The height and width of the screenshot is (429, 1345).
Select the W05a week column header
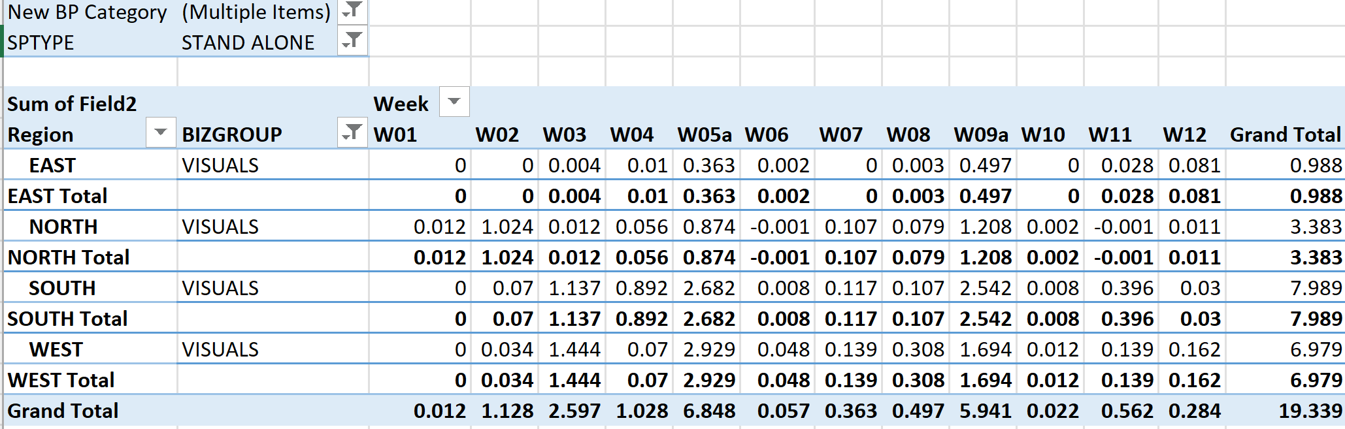click(x=705, y=135)
